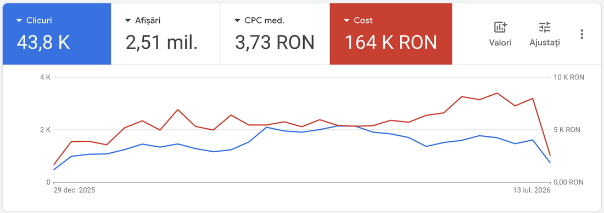Click the 2 K left axis label
Image resolution: width=604 pixels, height=213 pixels.
[45, 130]
